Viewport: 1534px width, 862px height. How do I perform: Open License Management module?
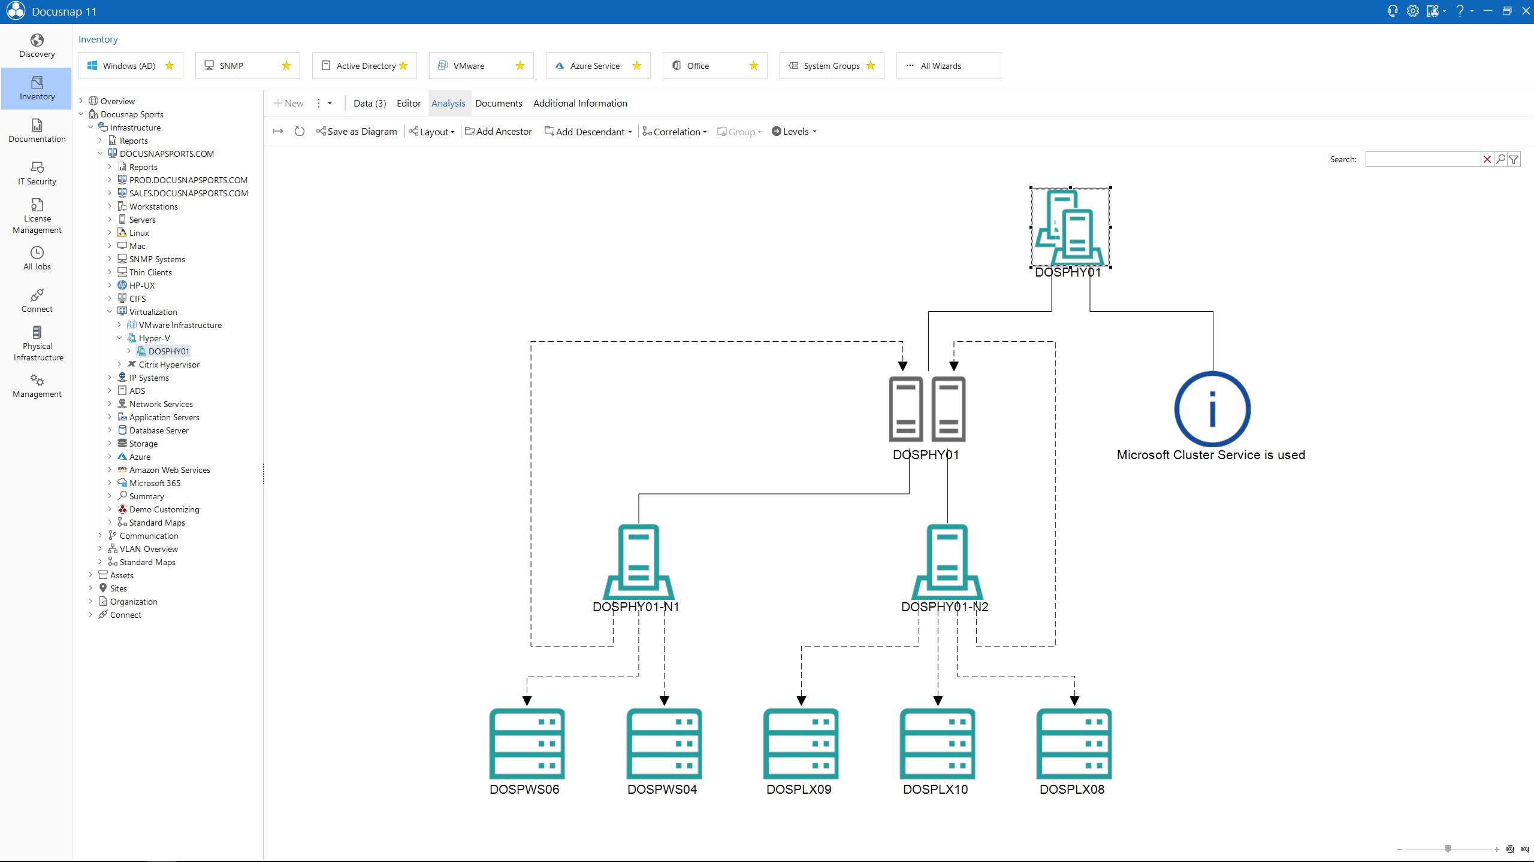click(37, 216)
